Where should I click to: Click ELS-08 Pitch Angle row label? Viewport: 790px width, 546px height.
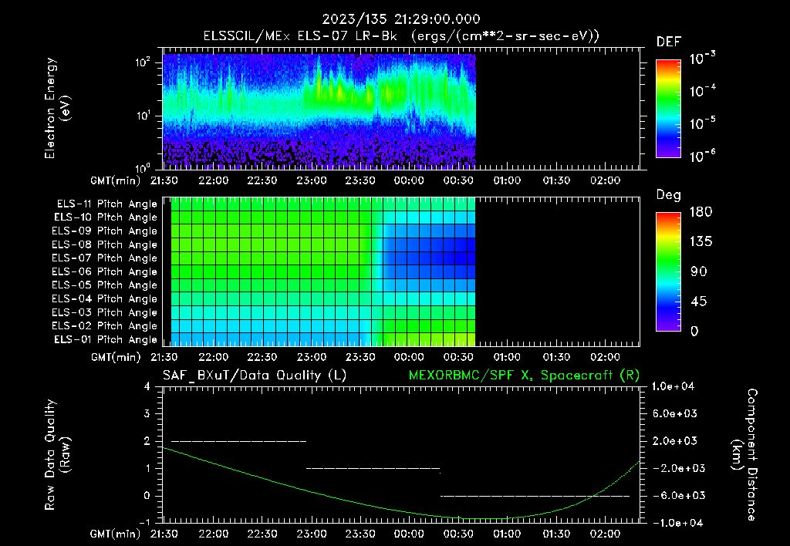pos(105,244)
